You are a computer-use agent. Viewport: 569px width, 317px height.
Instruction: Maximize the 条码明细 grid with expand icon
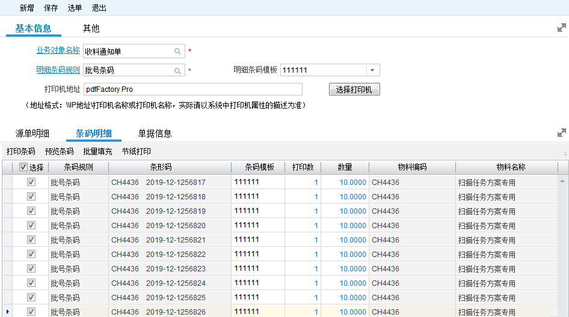click(561, 133)
